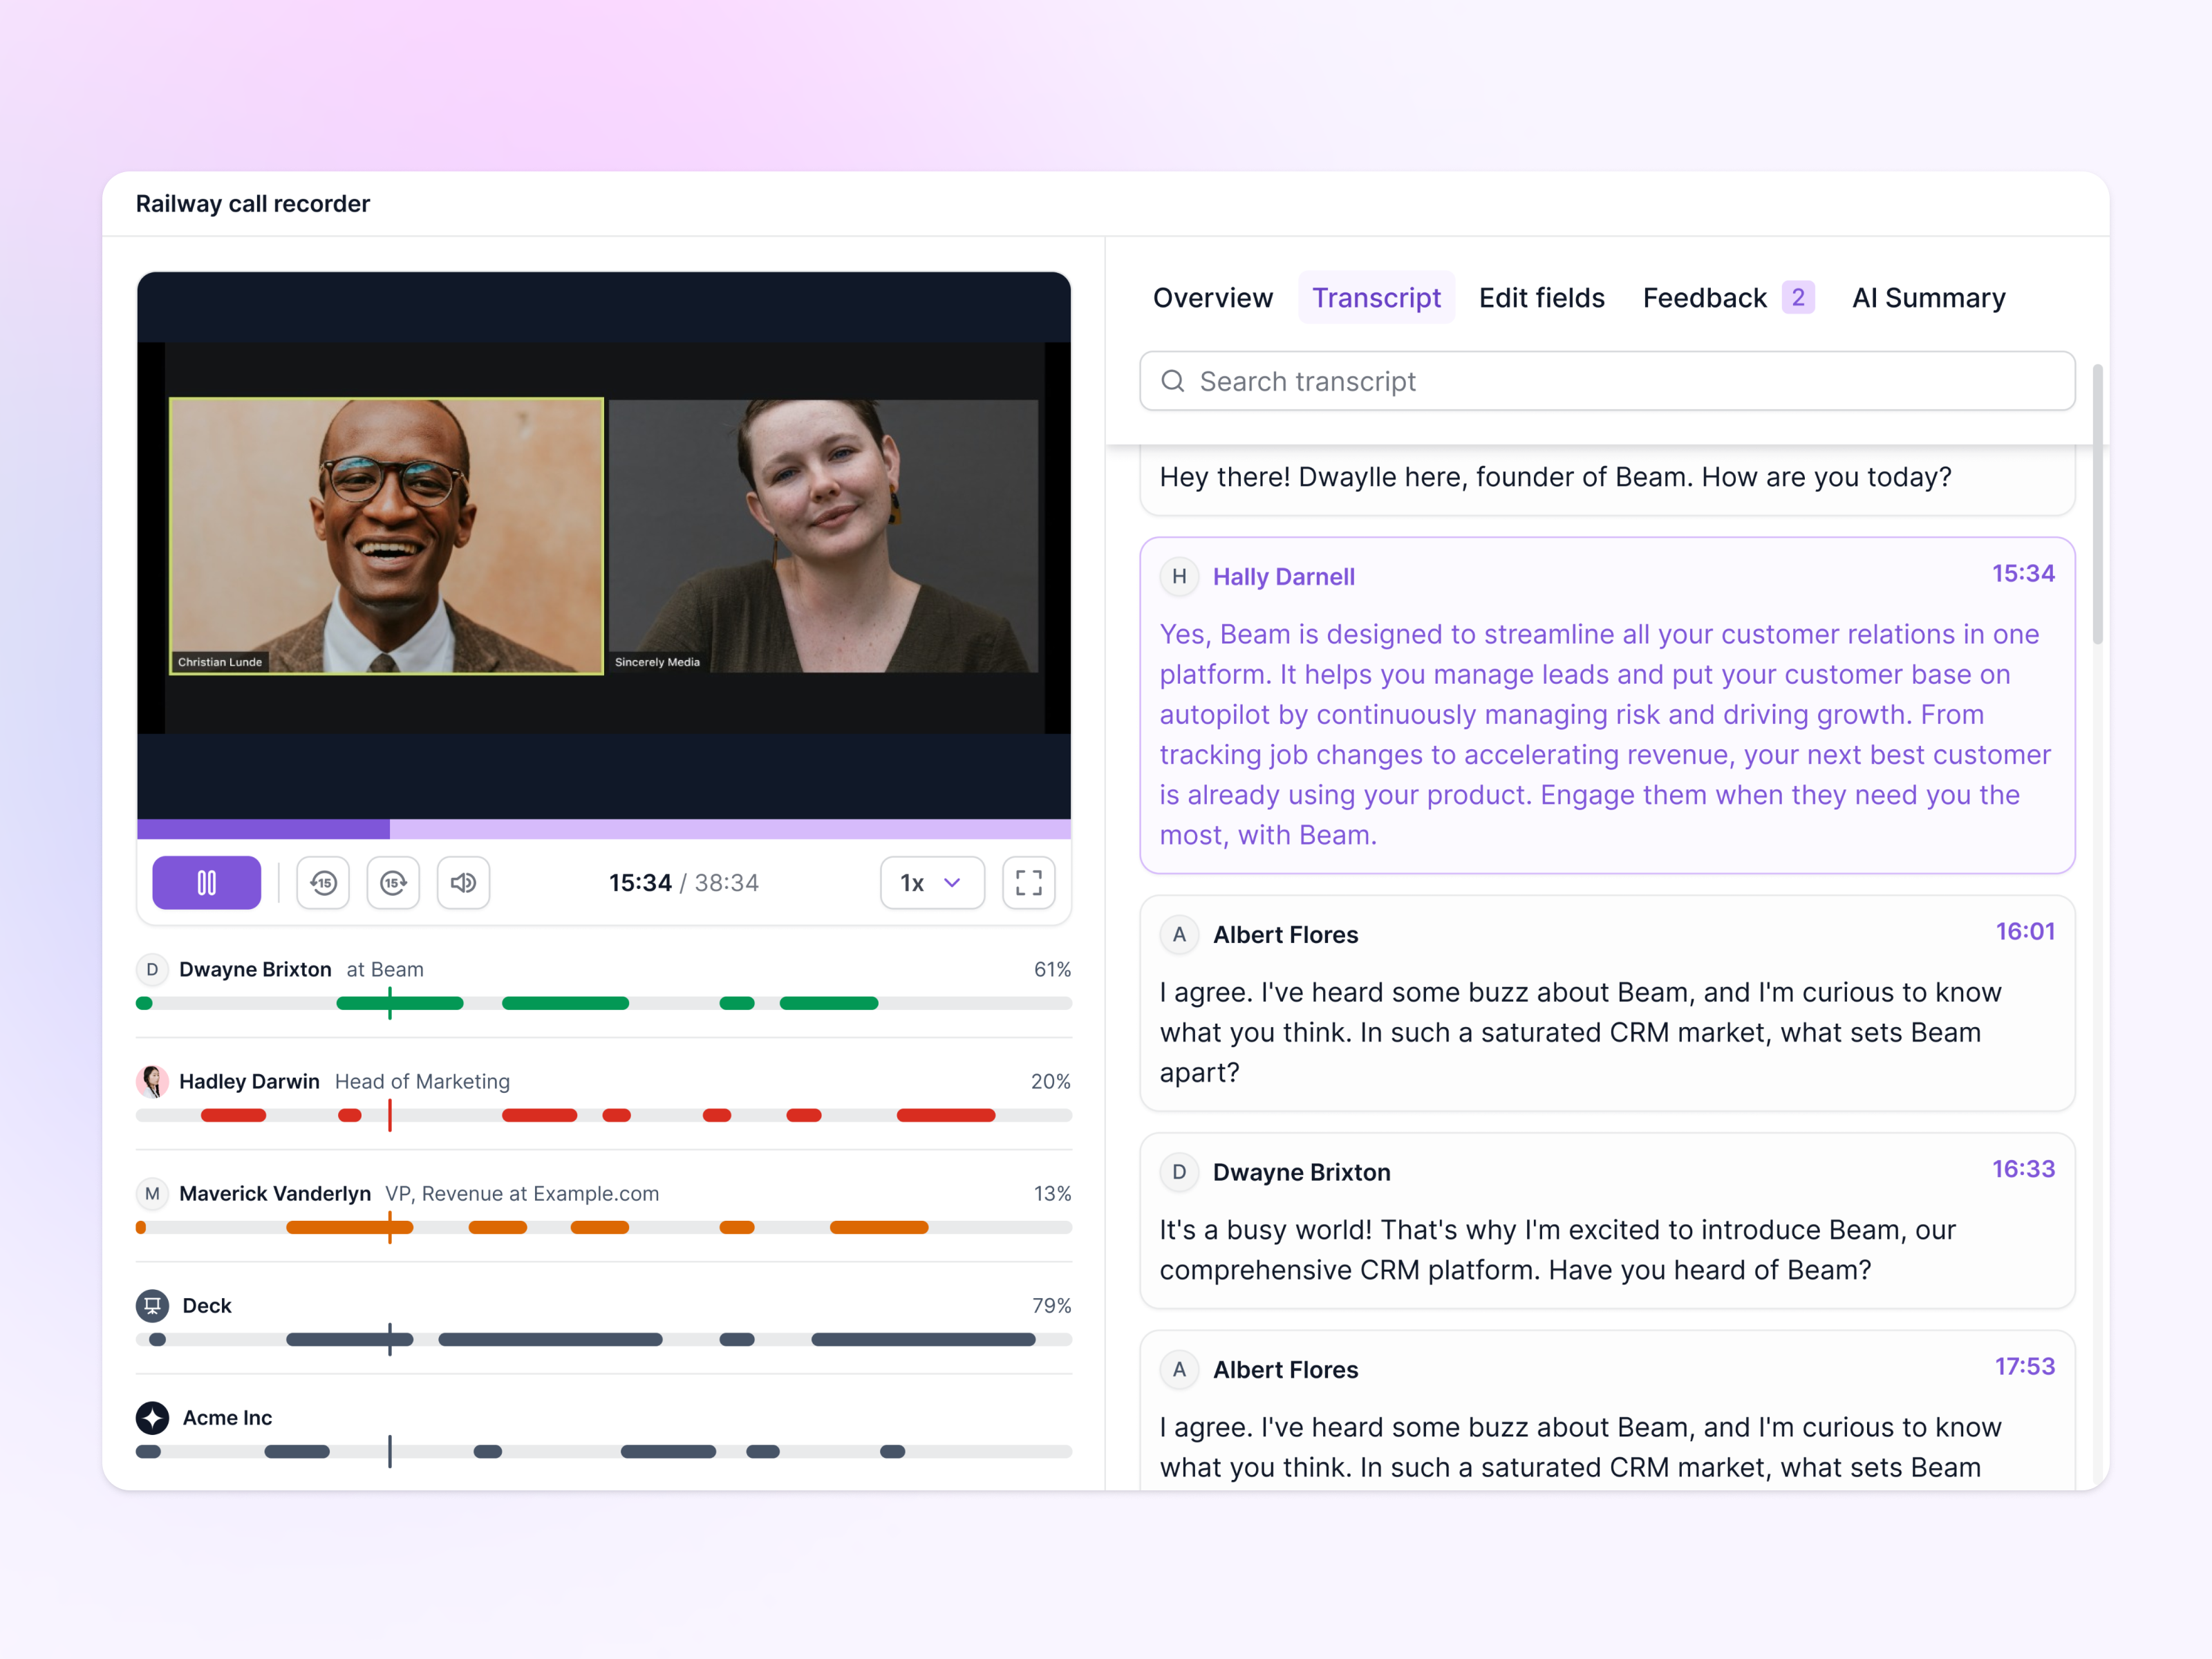2212x1659 pixels.
Task: Open the Edit fields section
Action: coord(1542,297)
